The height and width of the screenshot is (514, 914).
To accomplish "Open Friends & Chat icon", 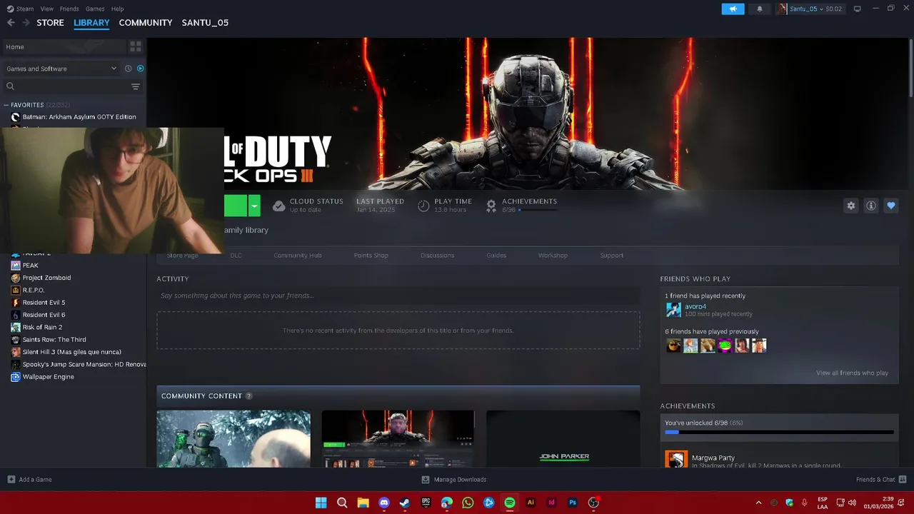I will [x=903, y=480].
